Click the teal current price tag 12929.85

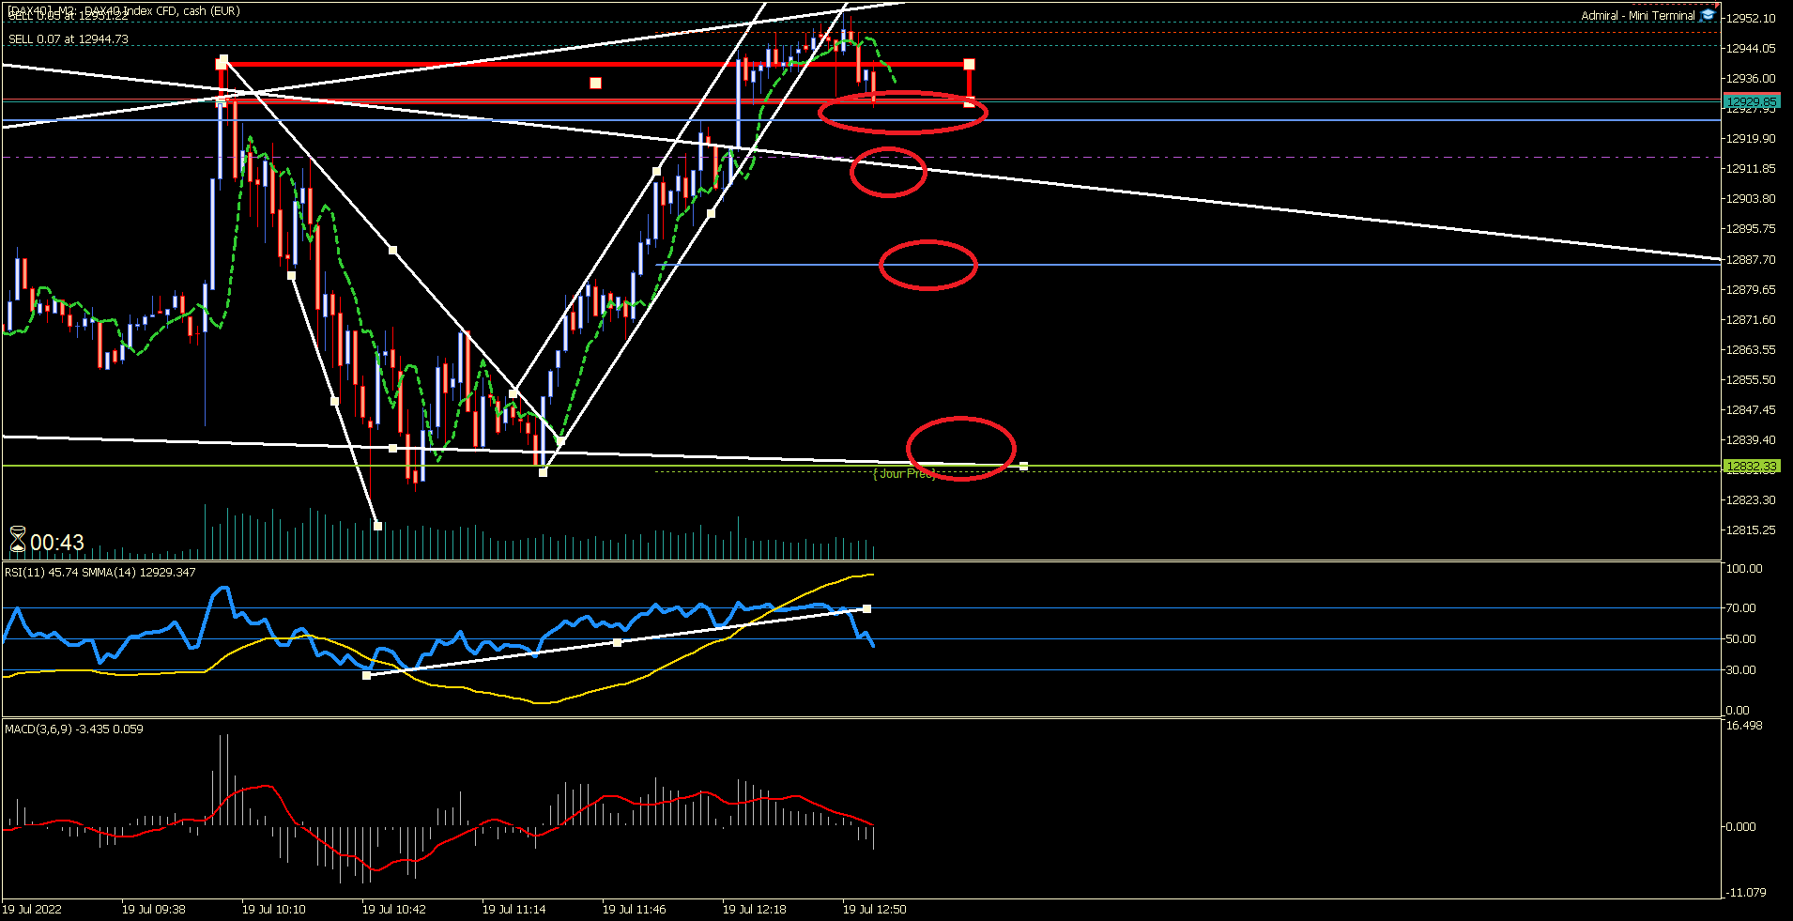[x=1751, y=101]
